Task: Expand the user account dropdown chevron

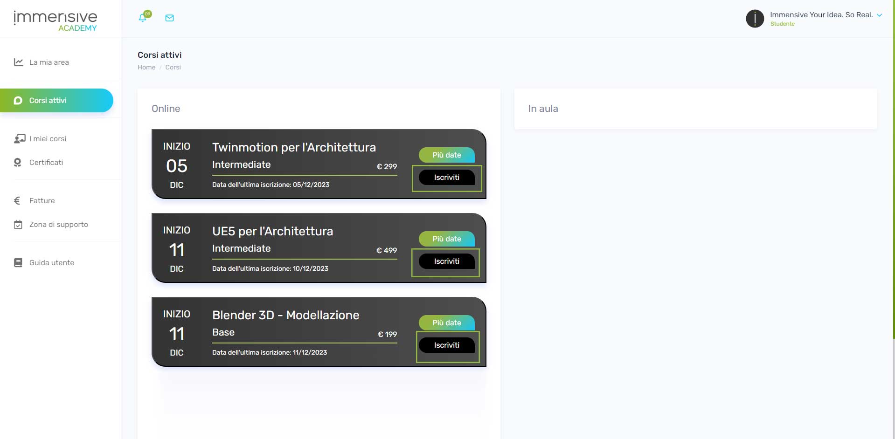Action: (x=879, y=15)
